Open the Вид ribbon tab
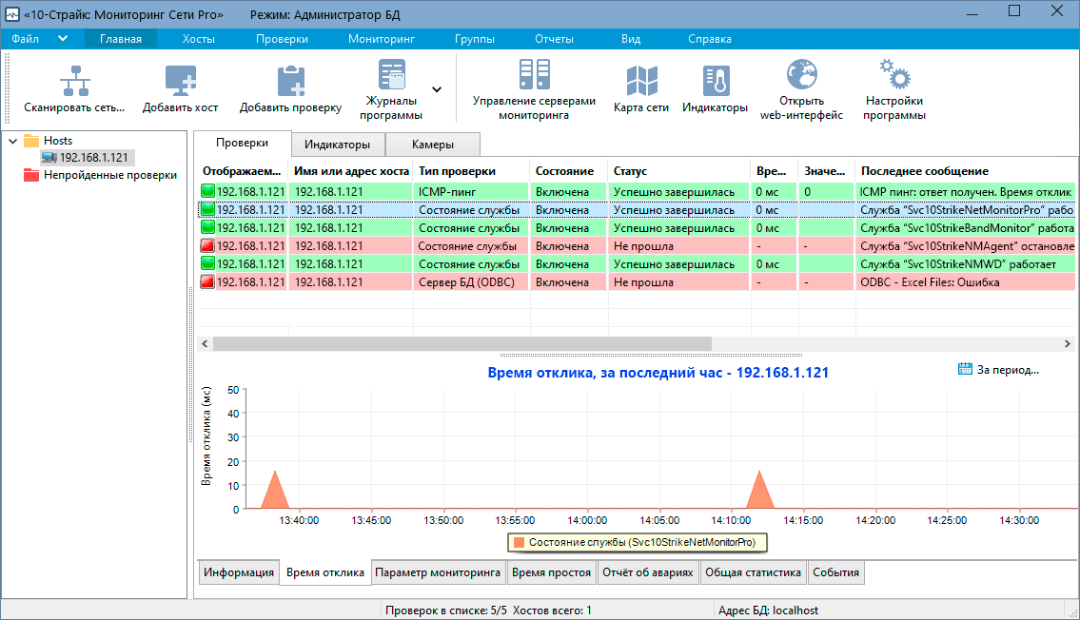Viewport: 1080px width, 620px height. coord(631,39)
